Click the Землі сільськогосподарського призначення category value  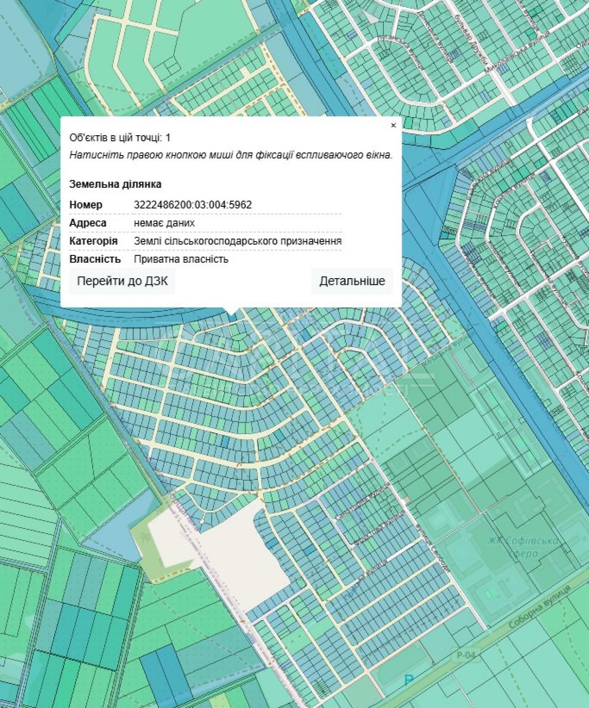click(238, 241)
